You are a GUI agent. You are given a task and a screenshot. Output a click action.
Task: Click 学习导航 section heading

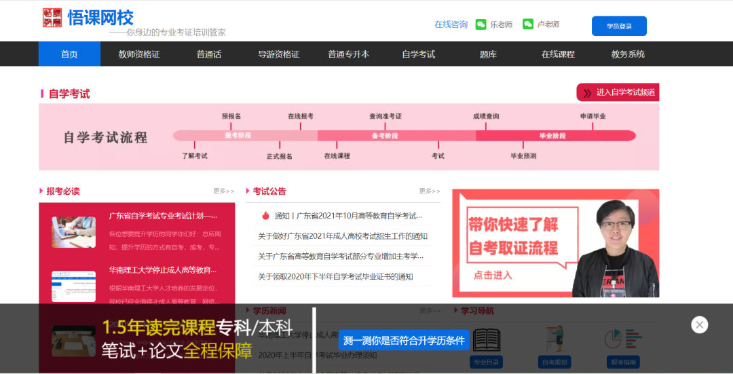tap(477, 311)
